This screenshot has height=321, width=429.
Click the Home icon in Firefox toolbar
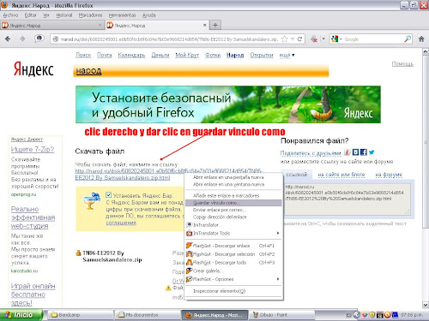421,39
